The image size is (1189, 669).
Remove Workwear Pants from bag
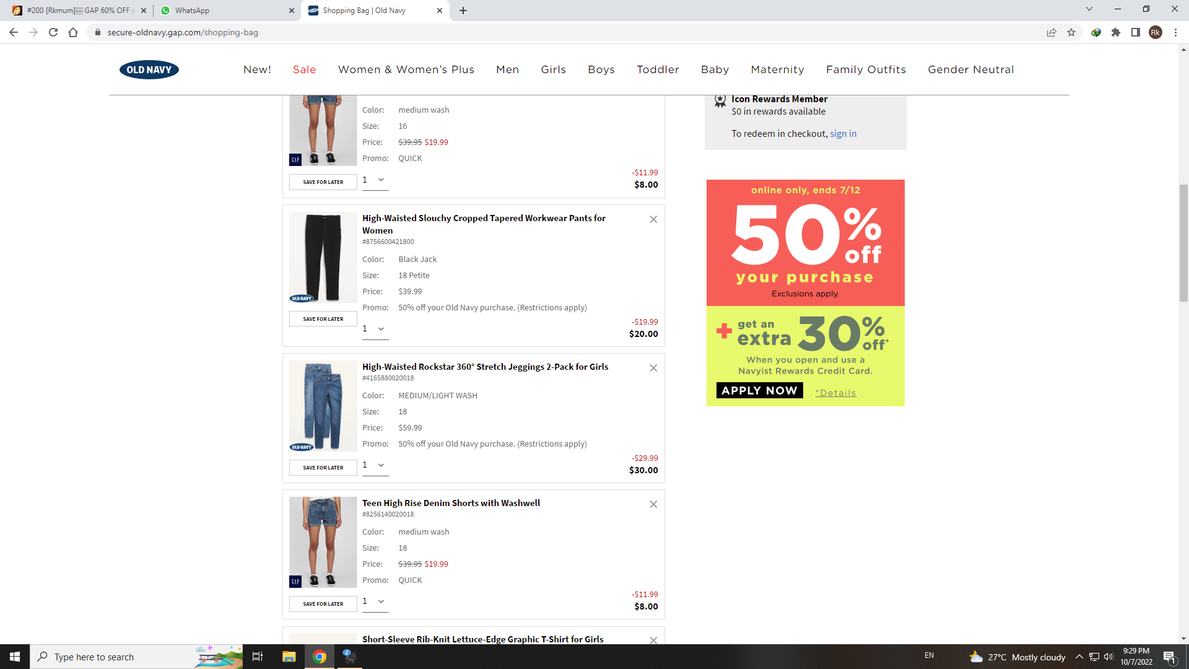(653, 219)
